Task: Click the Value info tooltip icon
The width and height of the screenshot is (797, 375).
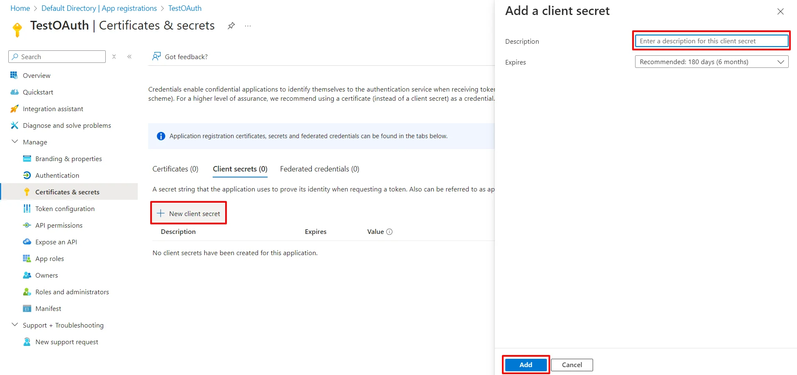Action: [390, 231]
